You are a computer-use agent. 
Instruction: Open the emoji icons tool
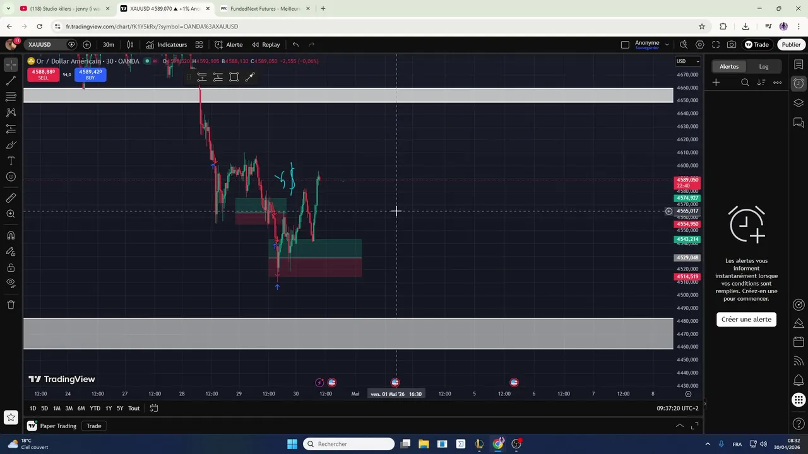(x=11, y=177)
